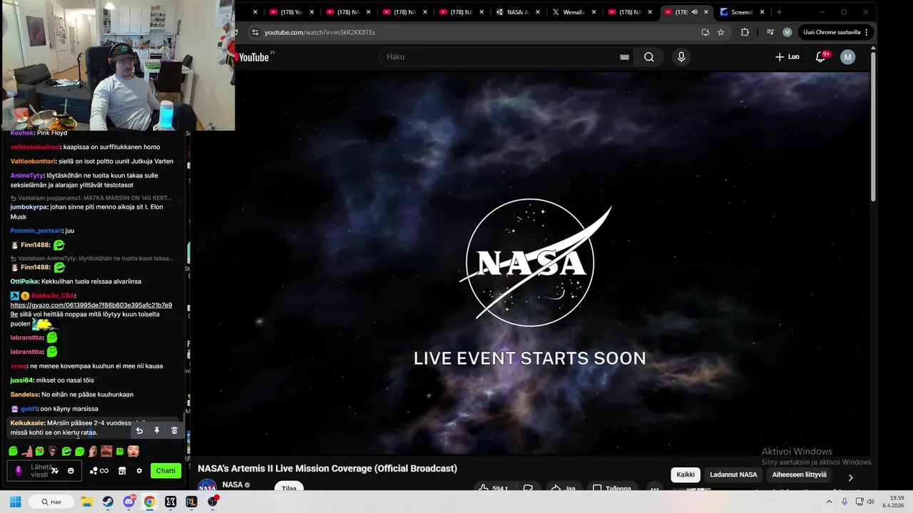
Task: Open the gyazo.com link from Robbs3n_CBA
Action: (x=91, y=309)
